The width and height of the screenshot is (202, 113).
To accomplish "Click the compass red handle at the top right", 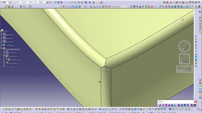I will pos(182,19).
